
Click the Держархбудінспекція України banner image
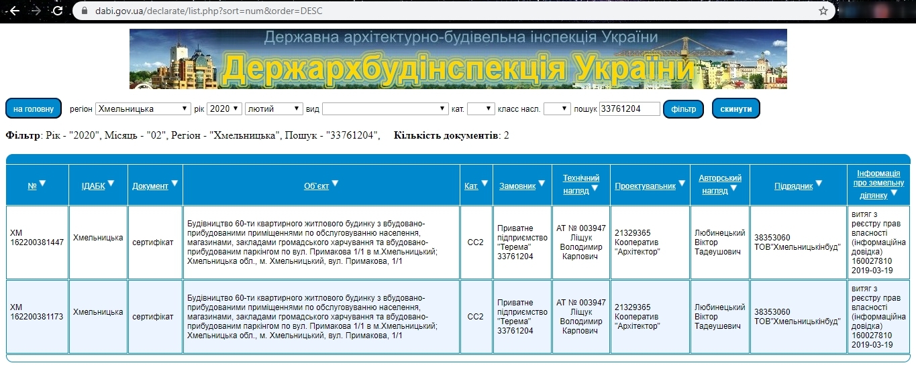458,59
